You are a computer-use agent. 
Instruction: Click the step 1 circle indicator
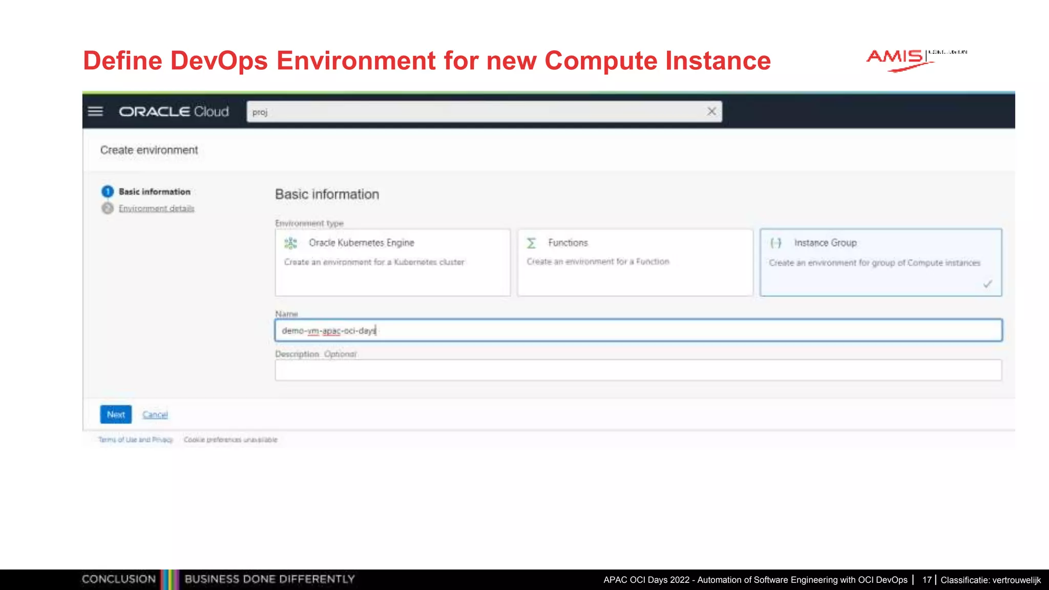[x=108, y=192]
